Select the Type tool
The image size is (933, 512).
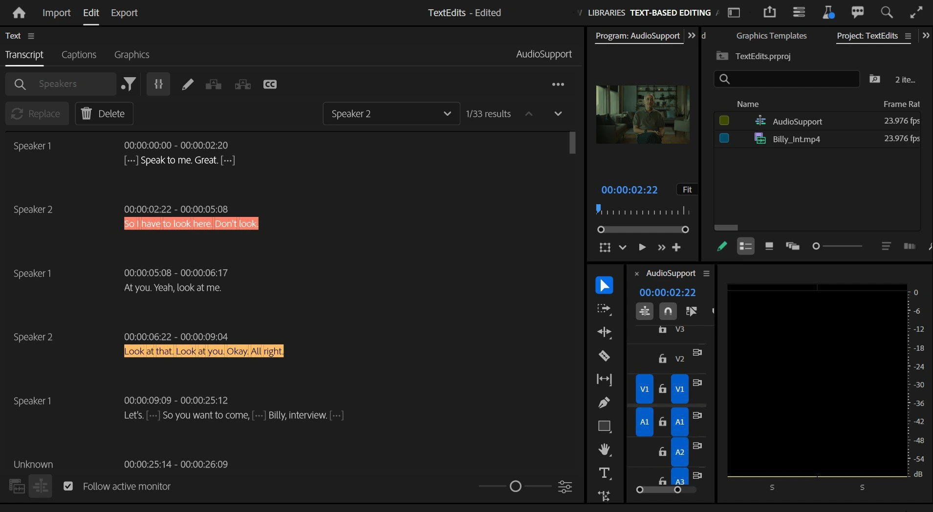pos(604,473)
